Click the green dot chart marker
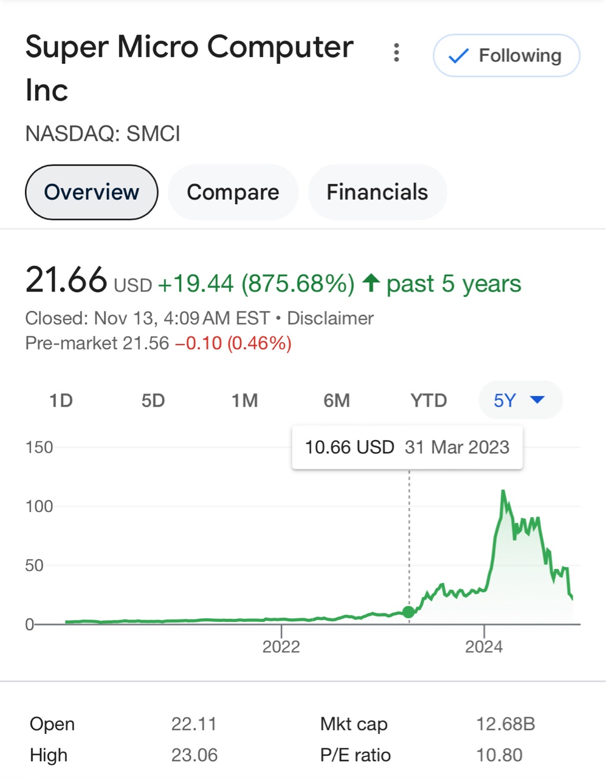606x779 pixels. click(409, 612)
